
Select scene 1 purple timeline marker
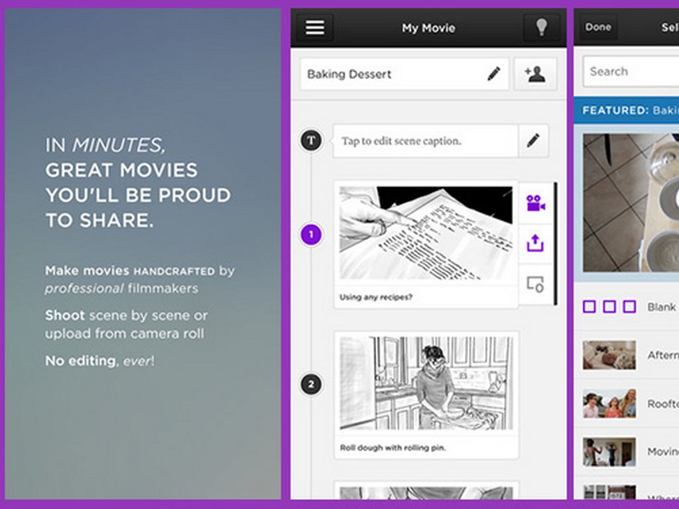coord(311,235)
